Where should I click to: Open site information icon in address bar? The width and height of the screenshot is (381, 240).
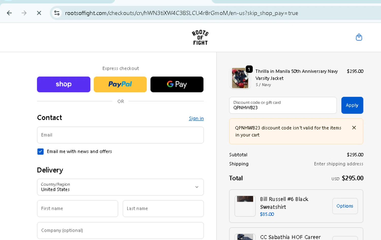tap(57, 13)
